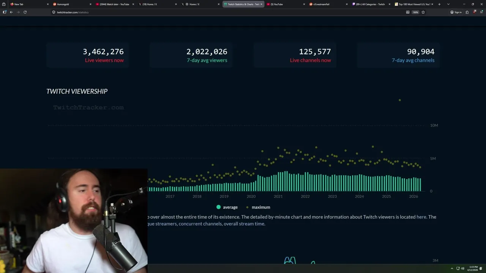The image size is (486, 273).
Task: Close the Twitch Statistics & Charts tab
Action: (261, 4)
